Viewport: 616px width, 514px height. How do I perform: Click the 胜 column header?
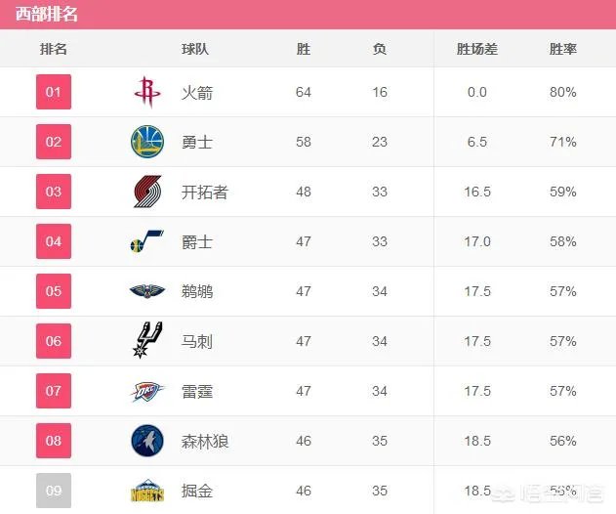point(304,49)
